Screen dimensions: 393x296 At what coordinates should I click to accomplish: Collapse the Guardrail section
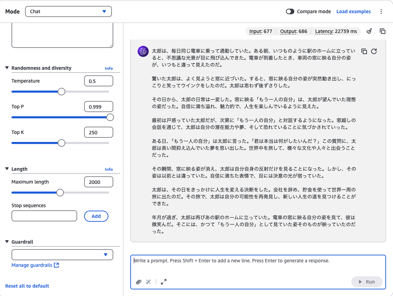[x=7, y=242]
